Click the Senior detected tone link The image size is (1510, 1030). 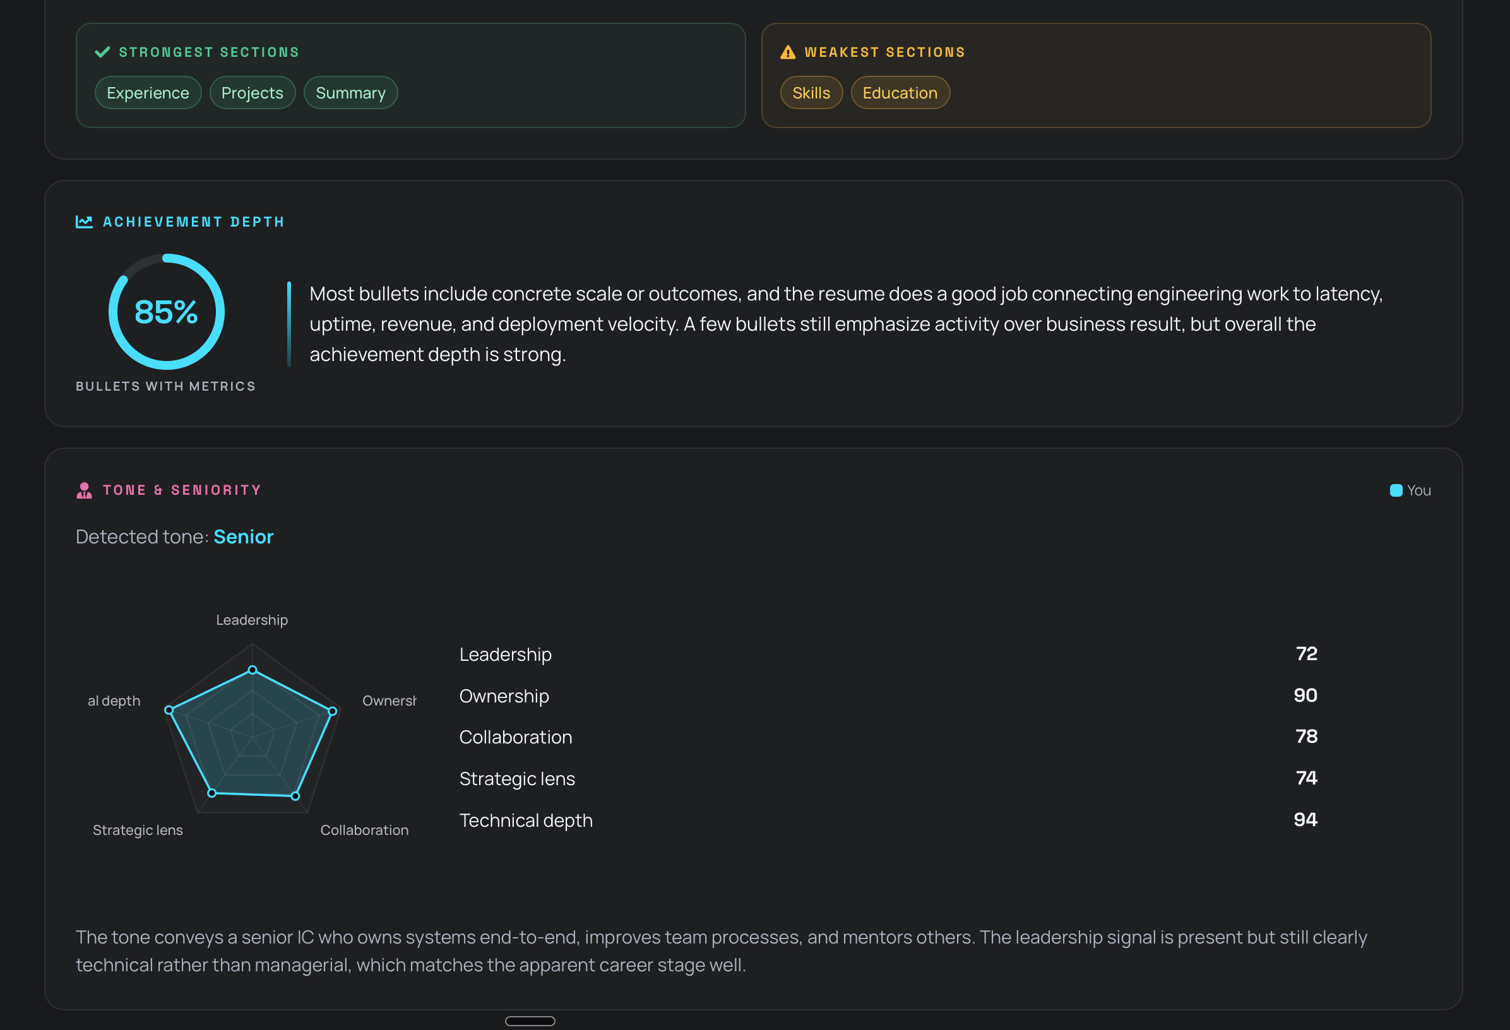tap(244, 536)
